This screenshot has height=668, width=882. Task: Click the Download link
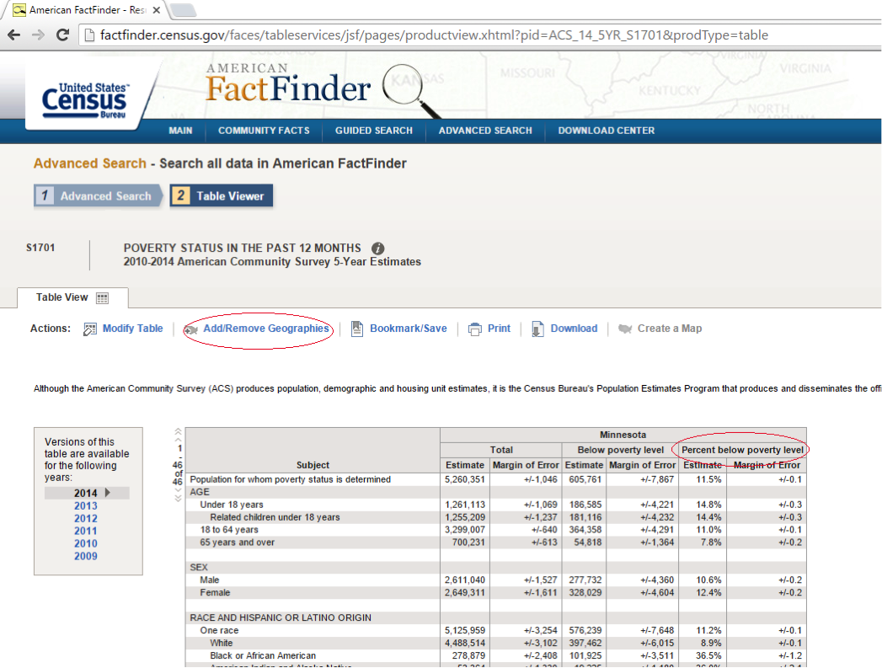point(574,329)
